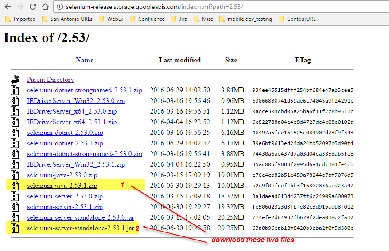Image resolution: width=389 pixels, height=251 pixels.
Task: Click file icon beside selenium-dotnet-strongnamed-2.53.0.zip
Action: (x=15, y=154)
